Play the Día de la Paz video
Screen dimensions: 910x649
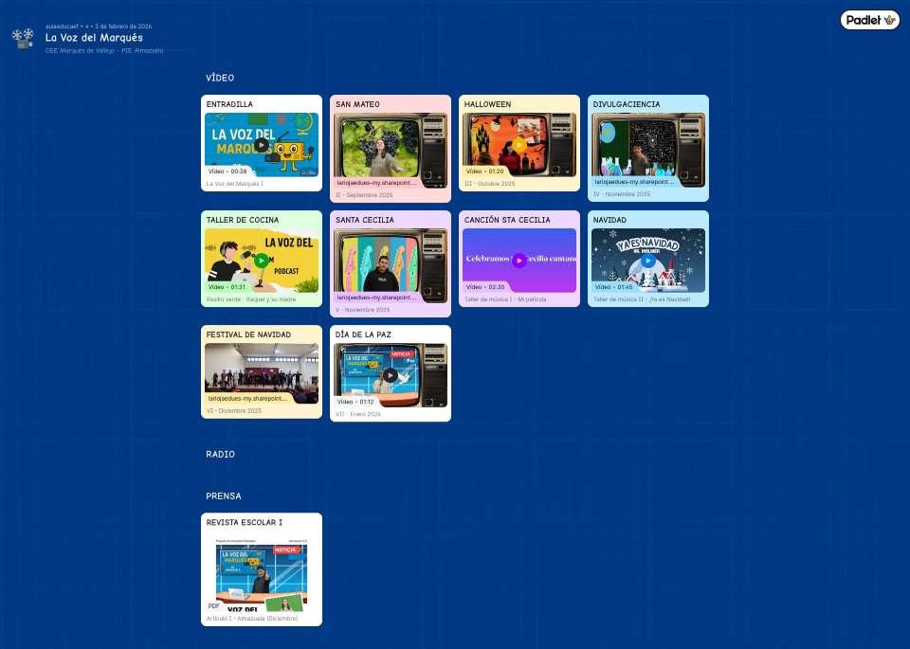pos(391,375)
